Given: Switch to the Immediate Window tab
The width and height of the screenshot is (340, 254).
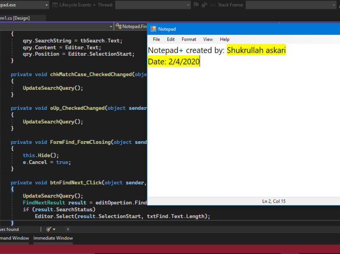Looking at the screenshot, I should (53, 238).
